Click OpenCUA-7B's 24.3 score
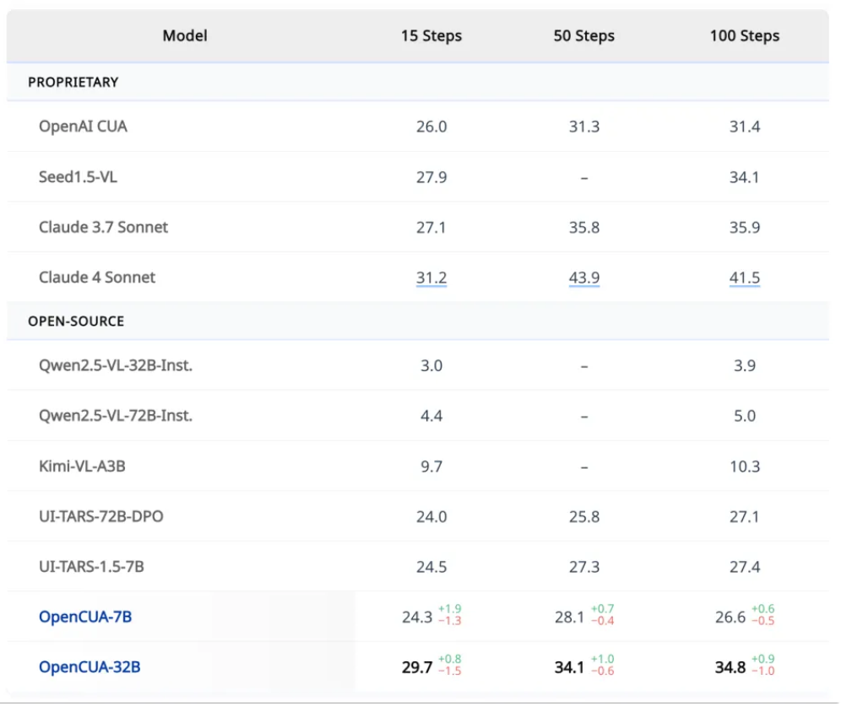 [417, 617]
